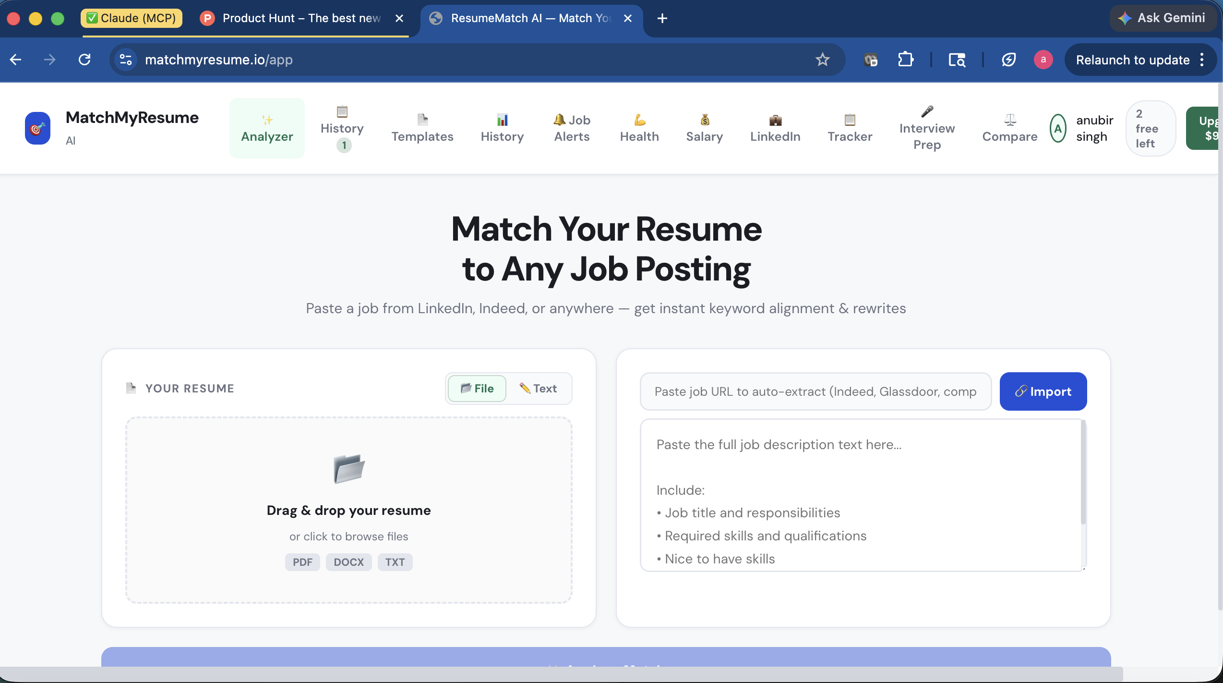Open the Compare tool
The width and height of the screenshot is (1223, 683).
(1010, 128)
